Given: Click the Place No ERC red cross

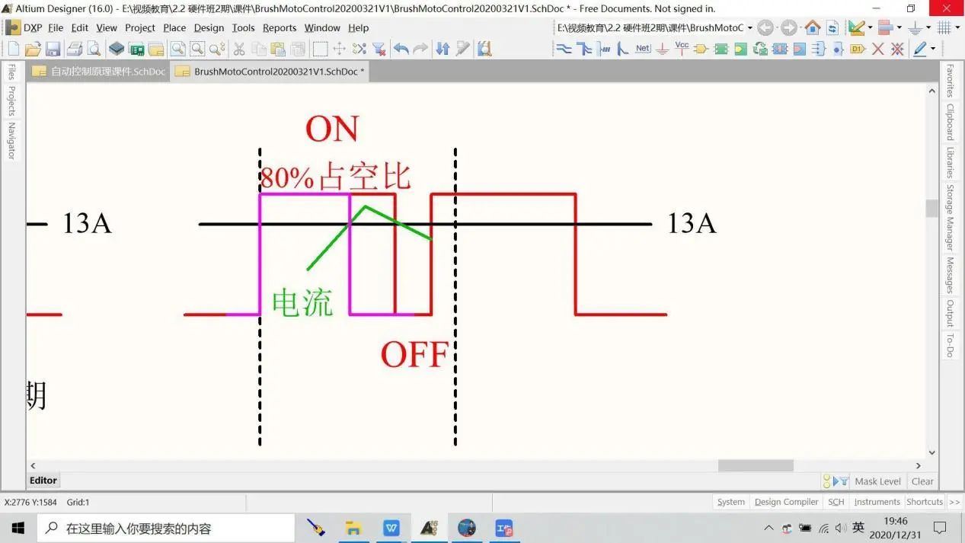Looking at the screenshot, I should 878,49.
